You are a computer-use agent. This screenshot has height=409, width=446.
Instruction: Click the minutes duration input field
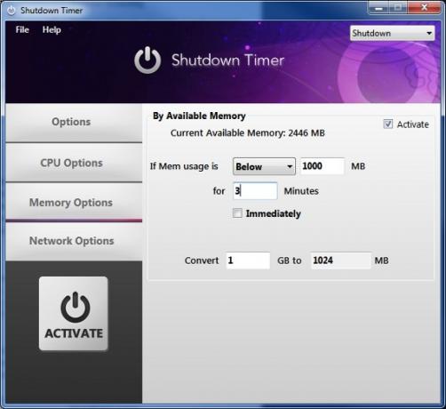click(x=255, y=191)
